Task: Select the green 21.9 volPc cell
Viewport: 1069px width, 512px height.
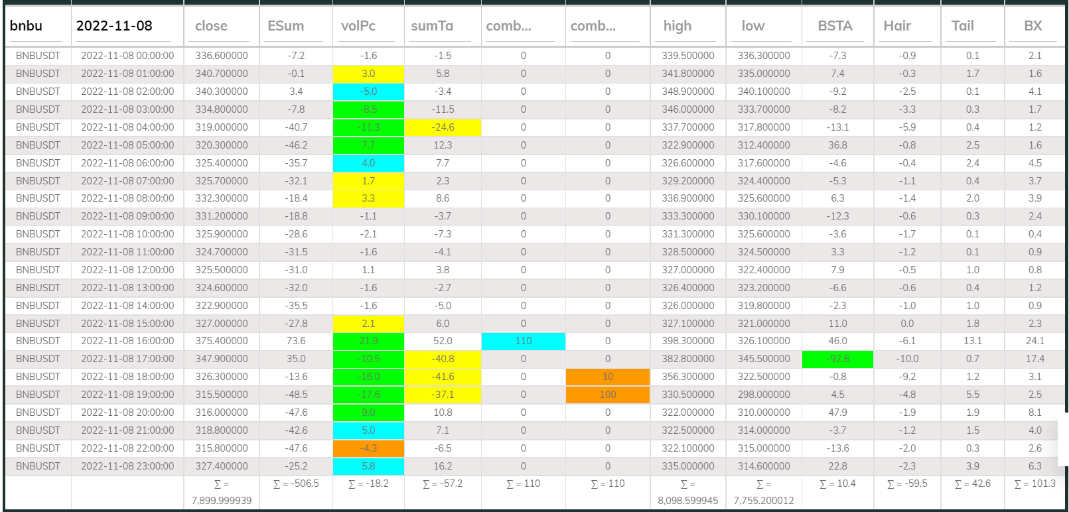Action: tap(368, 341)
